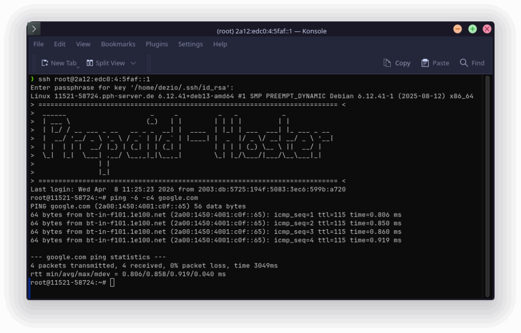Image resolution: width=521 pixels, height=333 pixels.
Task: Open a new terminal tab
Action: [59, 63]
